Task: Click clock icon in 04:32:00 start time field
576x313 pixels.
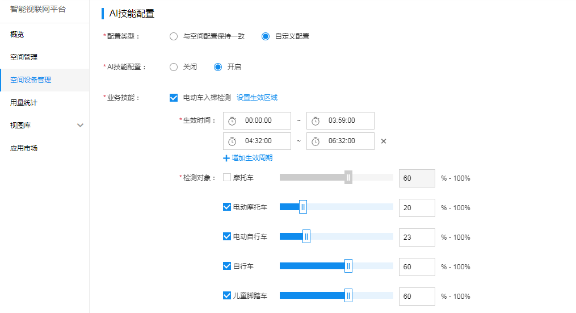Action: [x=232, y=141]
